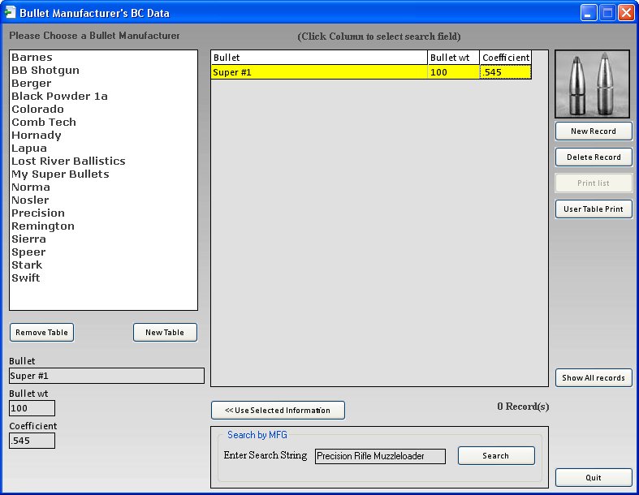Pick Lost River Ballistics manufacturer
Image resolution: width=639 pixels, height=495 pixels.
click(68, 161)
